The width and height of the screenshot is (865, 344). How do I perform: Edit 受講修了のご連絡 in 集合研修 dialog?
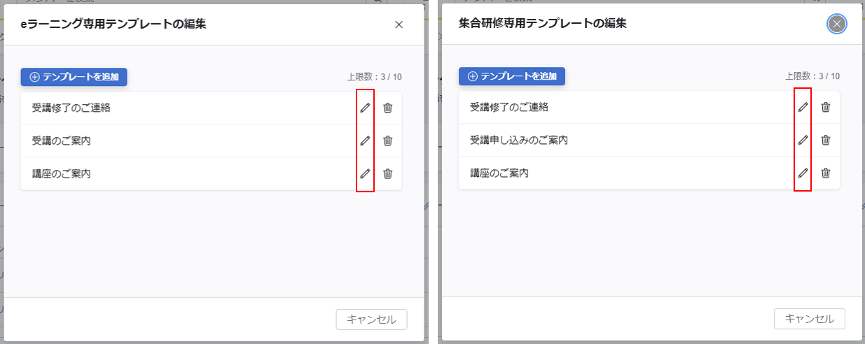[803, 107]
